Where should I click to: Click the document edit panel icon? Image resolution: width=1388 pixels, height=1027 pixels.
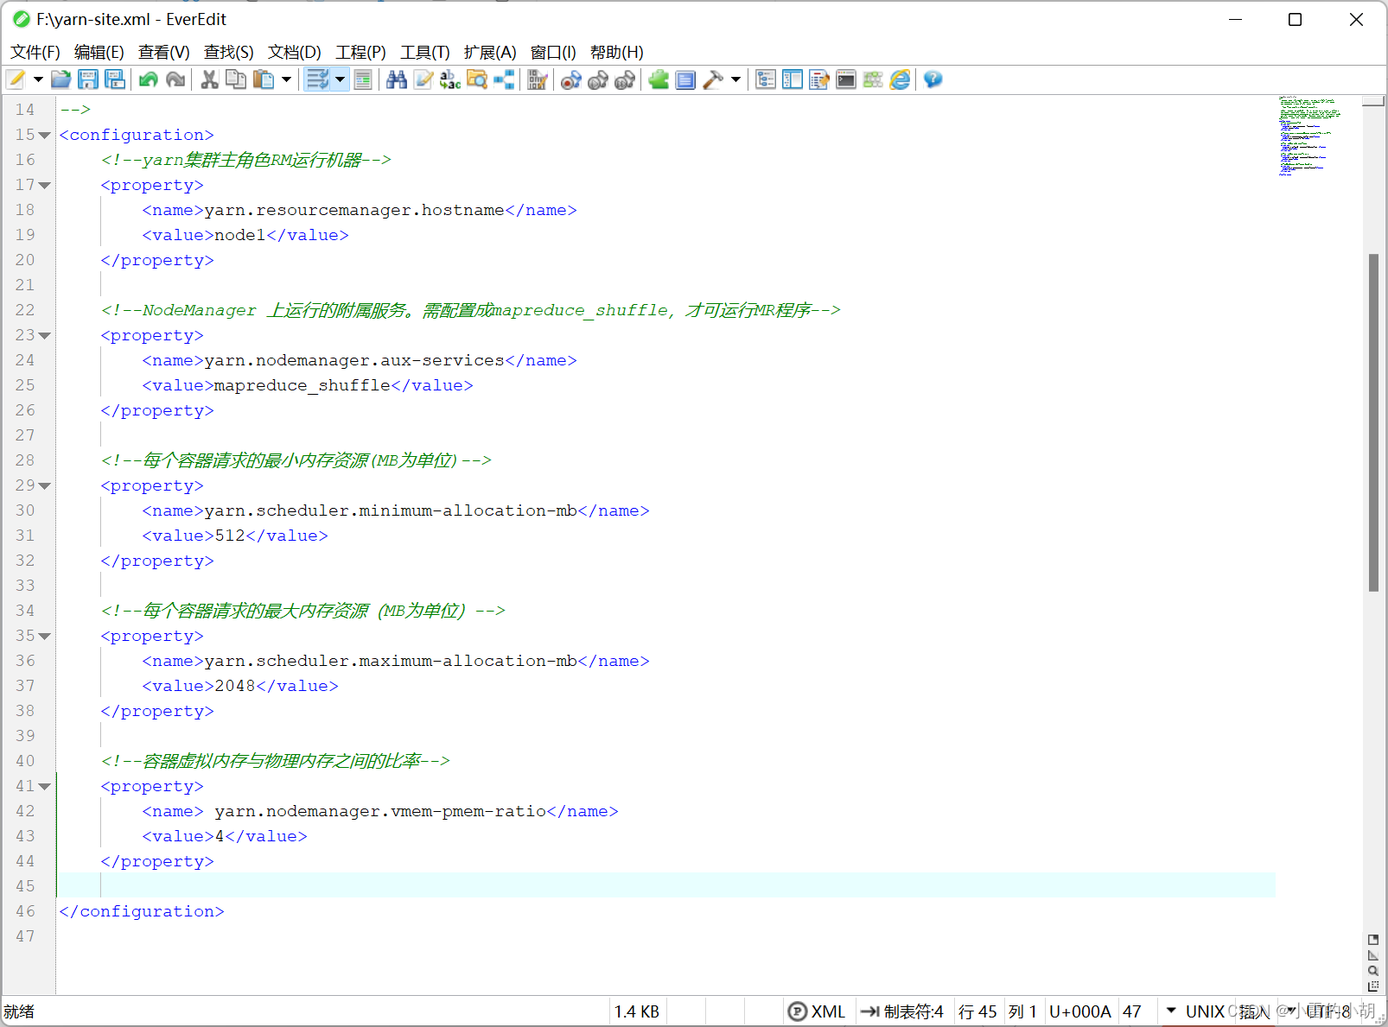(819, 79)
